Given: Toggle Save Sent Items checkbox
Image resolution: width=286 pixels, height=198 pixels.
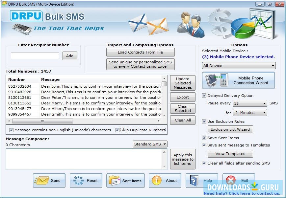Looking at the screenshot, I should pyautogui.click(x=204, y=138).
